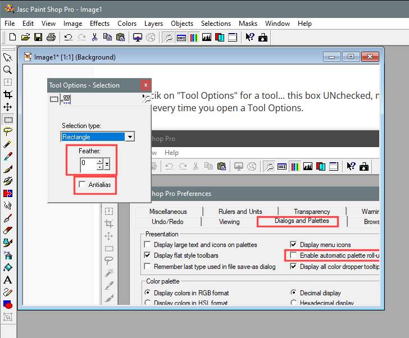Select the Retouch finger tool
Image resolution: width=409 pixels, height=338 pixels.
(x=8, y=205)
